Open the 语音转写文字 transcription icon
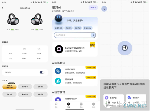 [58, 99]
